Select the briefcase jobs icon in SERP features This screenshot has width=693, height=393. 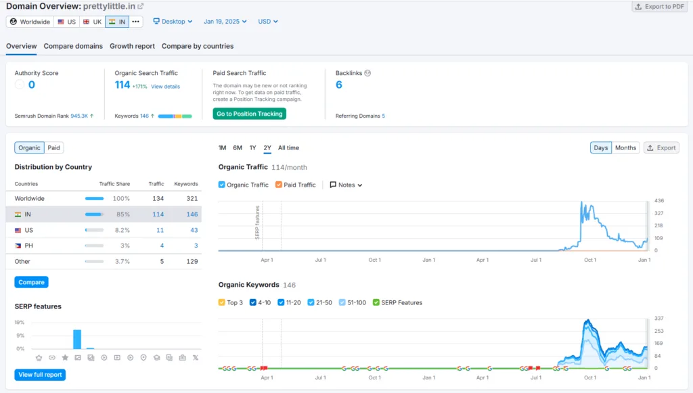[x=183, y=358]
